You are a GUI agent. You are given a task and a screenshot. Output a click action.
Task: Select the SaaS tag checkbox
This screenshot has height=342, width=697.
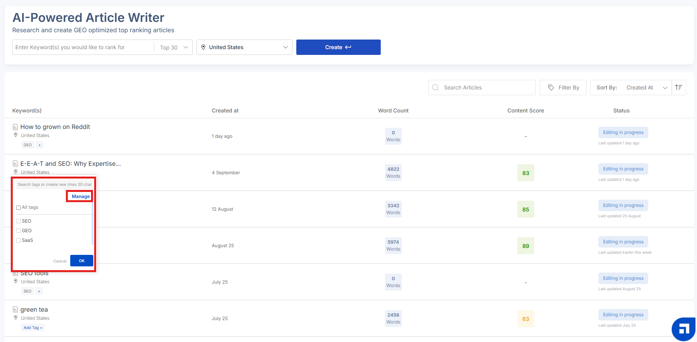pyautogui.click(x=18, y=240)
